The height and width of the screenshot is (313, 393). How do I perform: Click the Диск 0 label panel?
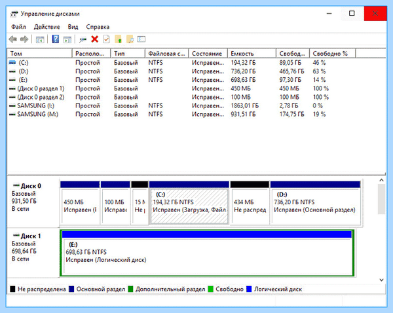[33, 202]
